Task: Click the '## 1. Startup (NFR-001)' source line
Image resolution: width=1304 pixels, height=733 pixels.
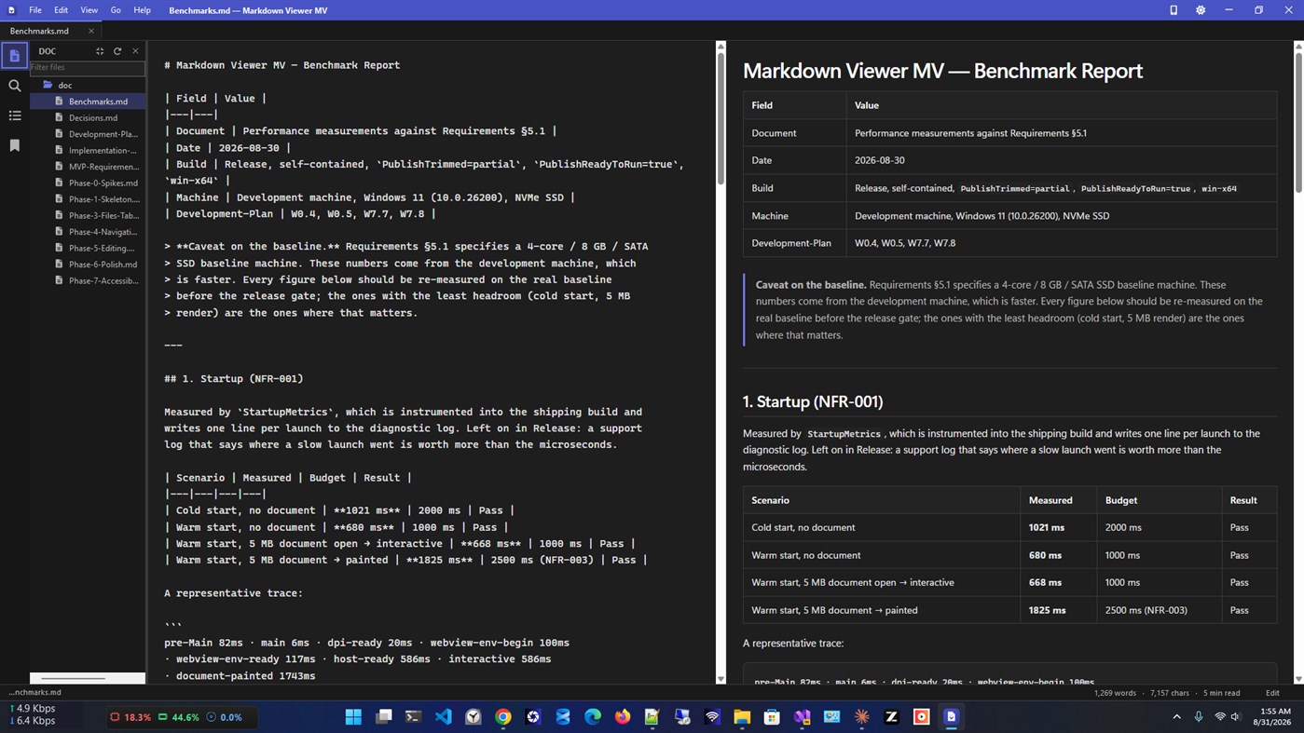Action: [x=233, y=379]
